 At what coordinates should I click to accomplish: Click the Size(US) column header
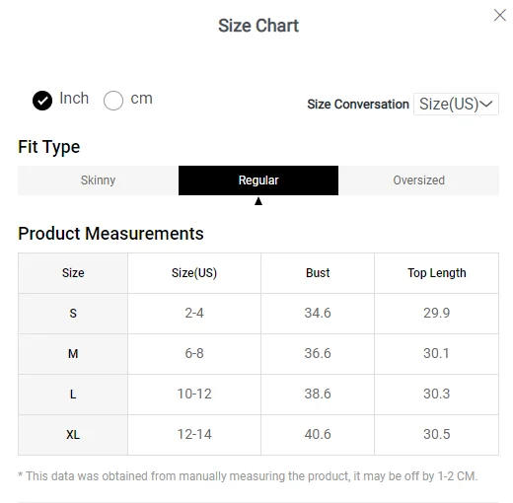[x=194, y=273]
